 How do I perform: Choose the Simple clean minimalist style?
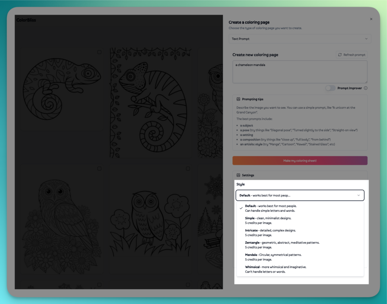300,220
